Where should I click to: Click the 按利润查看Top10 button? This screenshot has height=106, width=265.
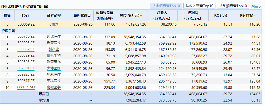coord(233,6)
